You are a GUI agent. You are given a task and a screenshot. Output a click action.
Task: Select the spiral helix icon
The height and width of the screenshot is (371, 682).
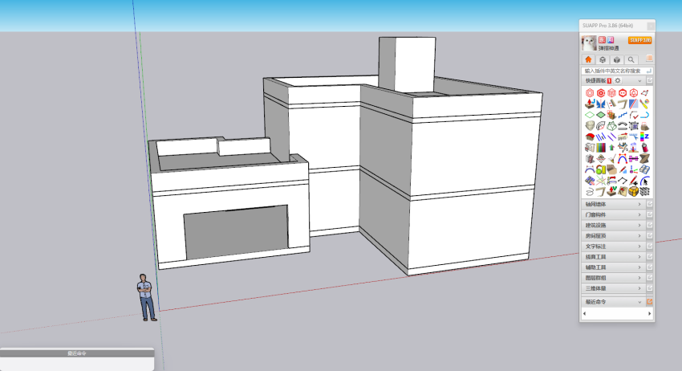[590, 192]
